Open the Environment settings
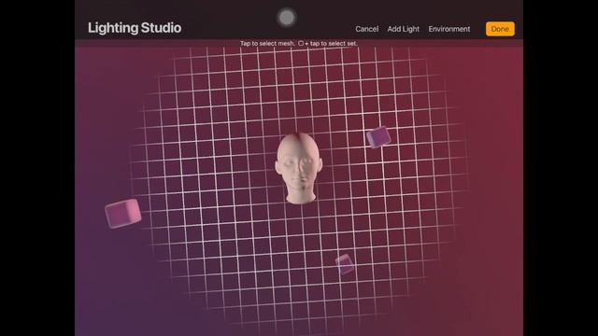 (x=448, y=29)
